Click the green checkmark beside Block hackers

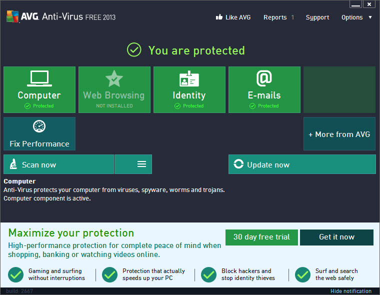tap(208, 274)
